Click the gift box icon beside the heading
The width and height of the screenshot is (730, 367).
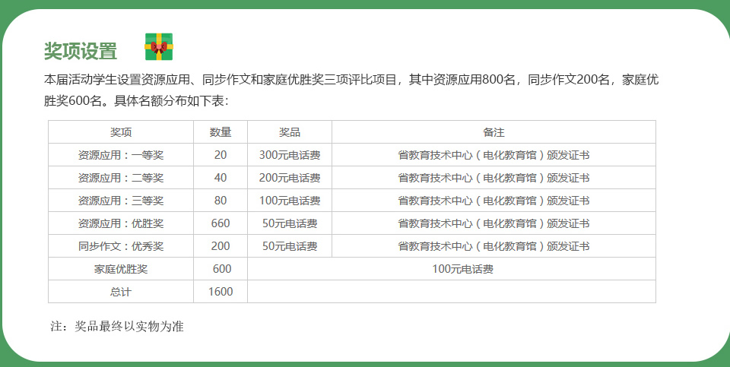click(x=159, y=47)
